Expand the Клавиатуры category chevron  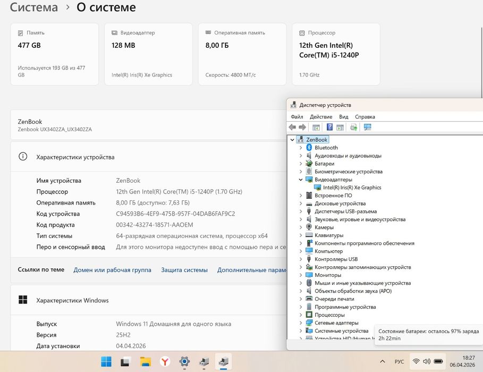coord(301,235)
